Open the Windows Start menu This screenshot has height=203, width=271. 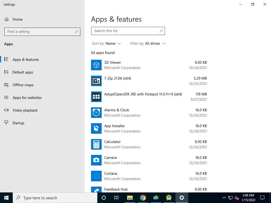(x=6, y=198)
